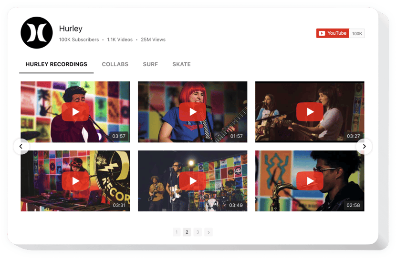Click the Hurley channel logo
This screenshot has height=258, width=396.
tap(37, 33)
